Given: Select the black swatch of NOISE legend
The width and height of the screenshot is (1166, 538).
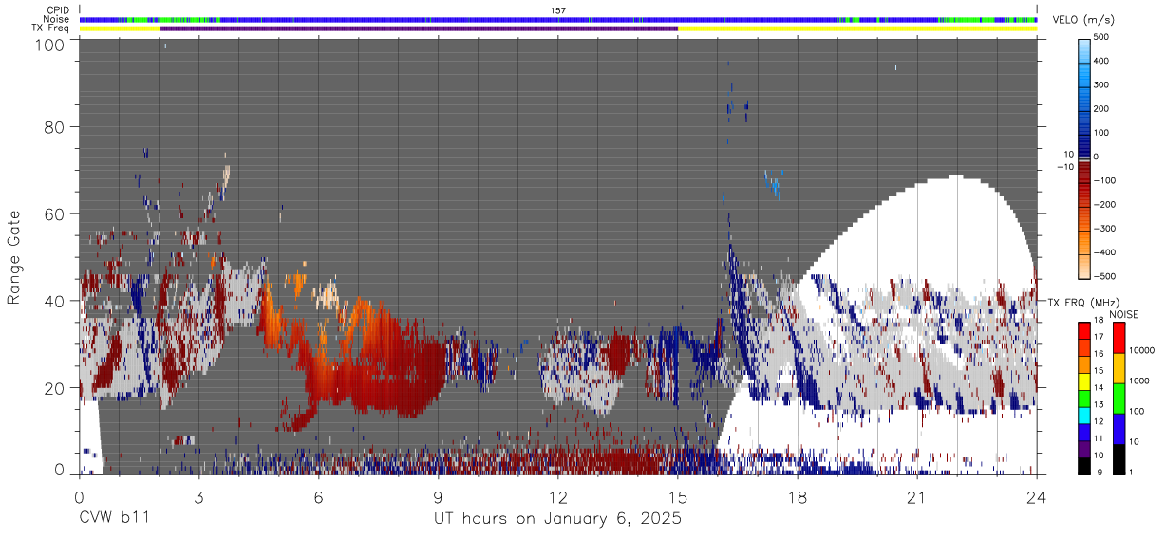Looking at the screenshot, I should pyautogui.click(x=1118, y=457).
